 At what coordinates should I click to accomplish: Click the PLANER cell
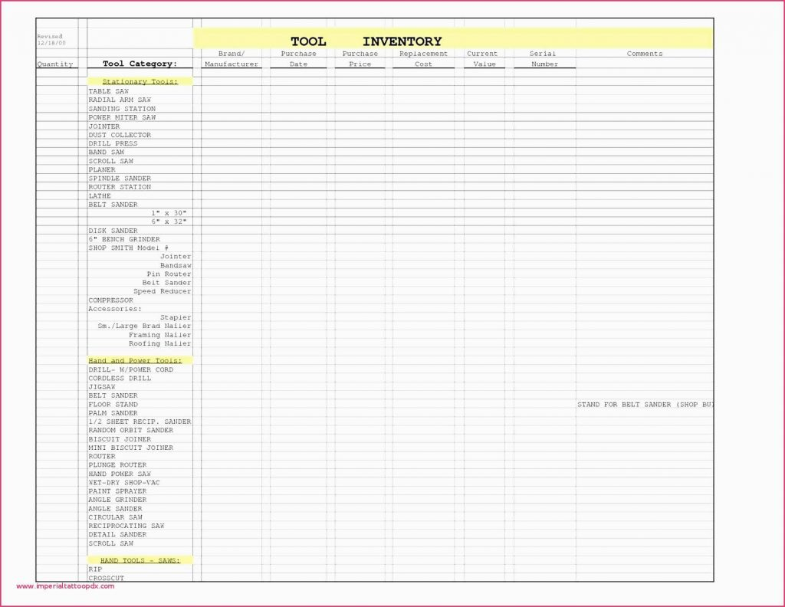tap(102, 169)
